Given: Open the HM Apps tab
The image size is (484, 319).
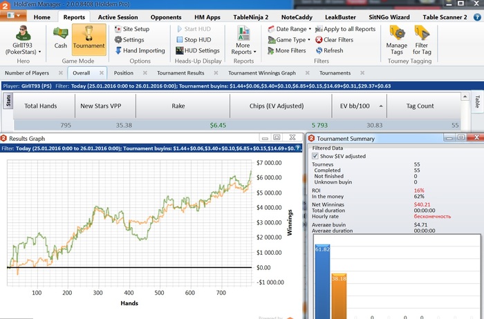Looking at the screenshot, I should click(x=207, y=17).
